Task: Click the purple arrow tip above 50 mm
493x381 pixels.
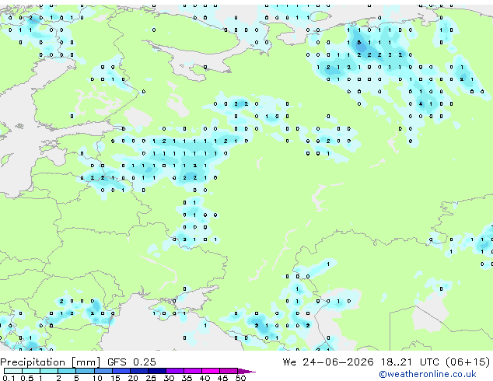Action: coord(247,371)
